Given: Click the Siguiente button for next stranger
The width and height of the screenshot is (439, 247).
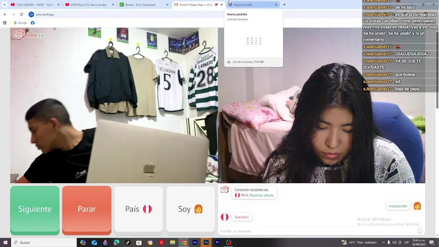Looking at the screenshot, I should coord(35,210).
